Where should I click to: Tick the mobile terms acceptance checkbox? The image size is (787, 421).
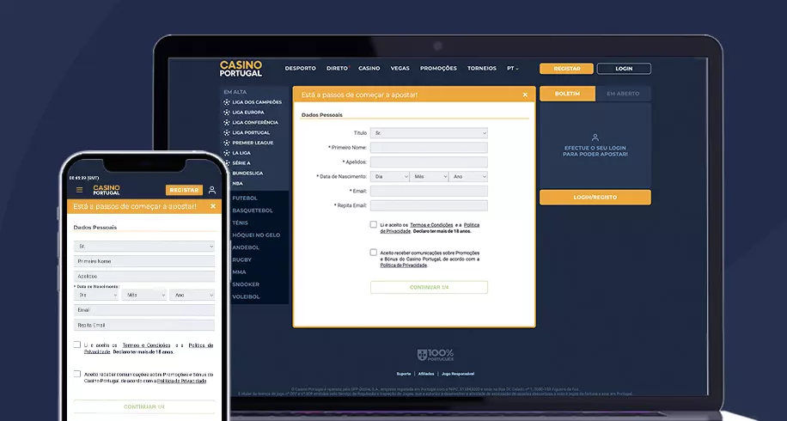(77, 345)
